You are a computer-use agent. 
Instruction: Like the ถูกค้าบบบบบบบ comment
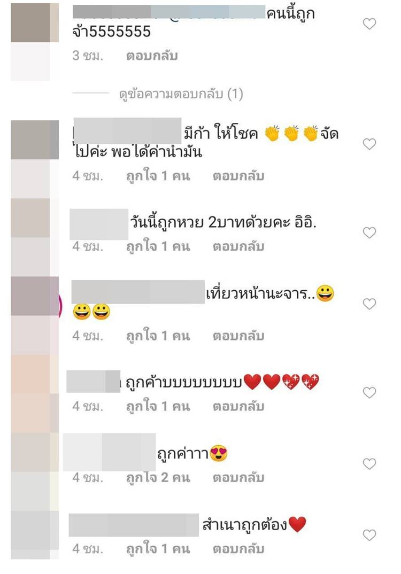369,392
